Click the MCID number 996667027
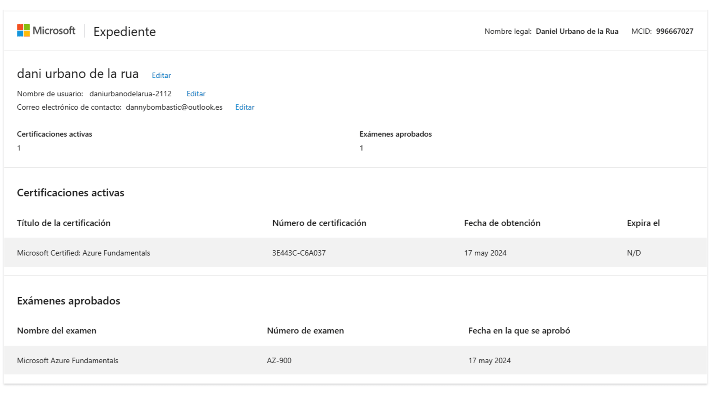711x400 pixels. tap(675, 31)
